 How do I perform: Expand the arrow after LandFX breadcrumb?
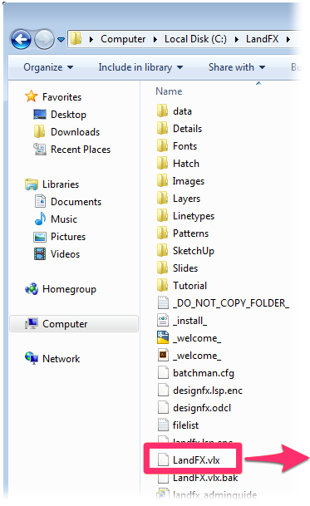[288, 39]
